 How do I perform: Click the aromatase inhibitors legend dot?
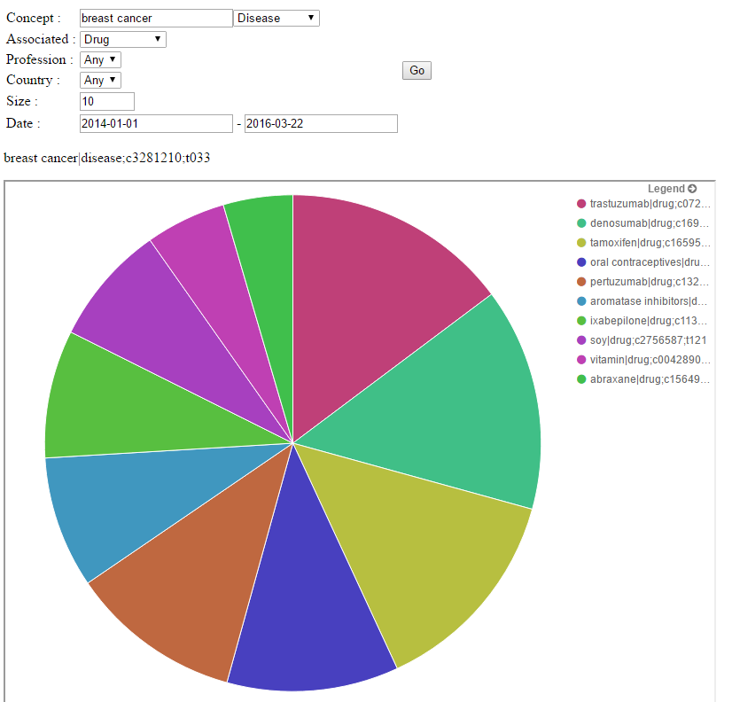tap(581, 301)
